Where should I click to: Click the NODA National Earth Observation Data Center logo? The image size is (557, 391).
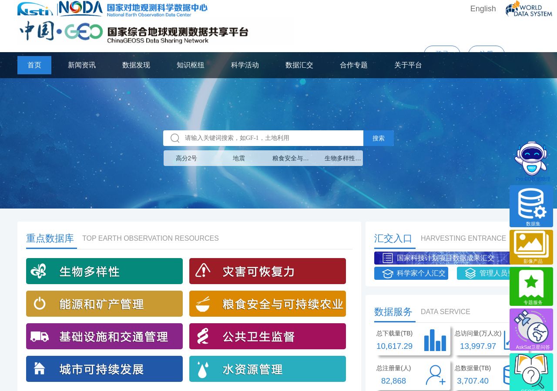[133, 9]
